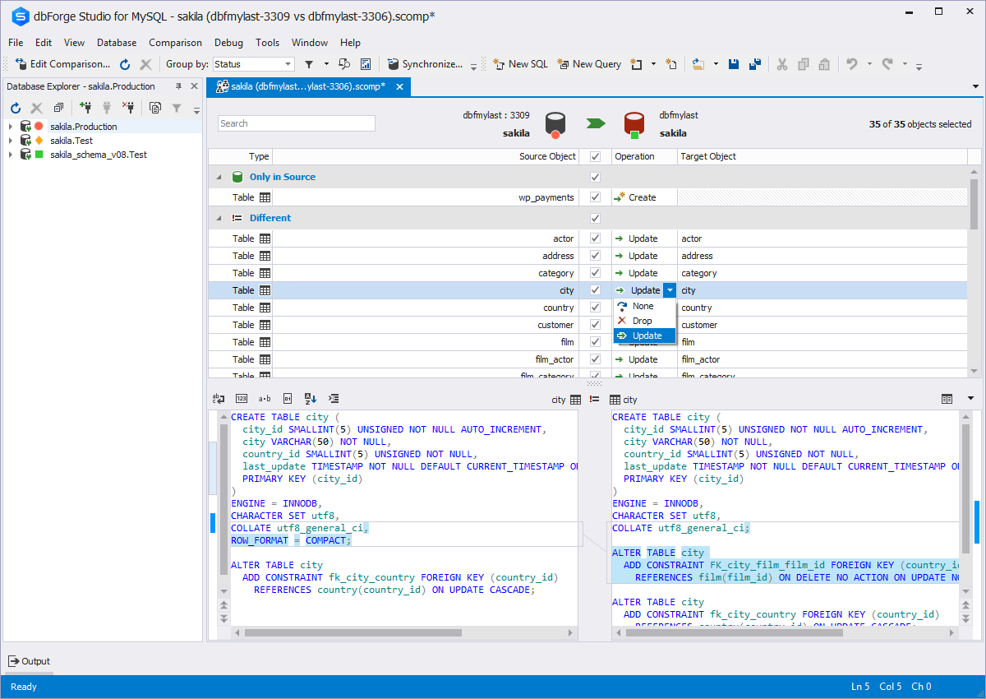Pin the Database Explorer panel
The width and height of the screenshot is (986, 699).
tap(179, 86)
